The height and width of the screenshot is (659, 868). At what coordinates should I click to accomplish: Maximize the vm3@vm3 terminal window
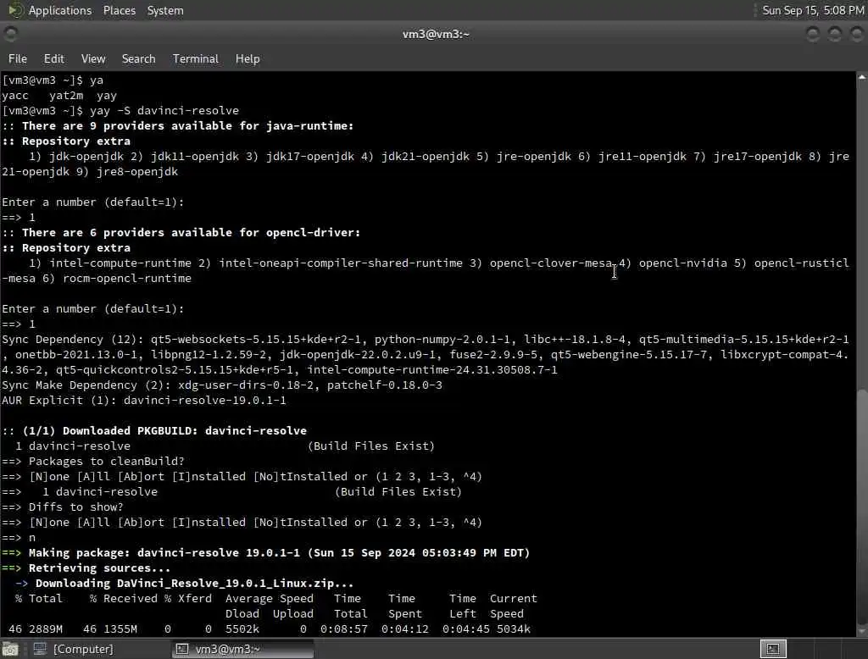835,35
